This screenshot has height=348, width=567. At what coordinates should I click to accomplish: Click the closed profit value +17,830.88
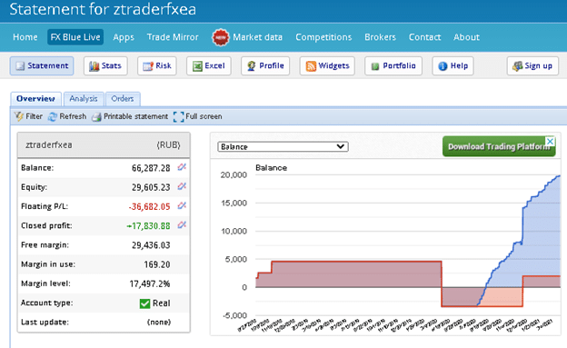pyautogui.click(x=148, y=226)
